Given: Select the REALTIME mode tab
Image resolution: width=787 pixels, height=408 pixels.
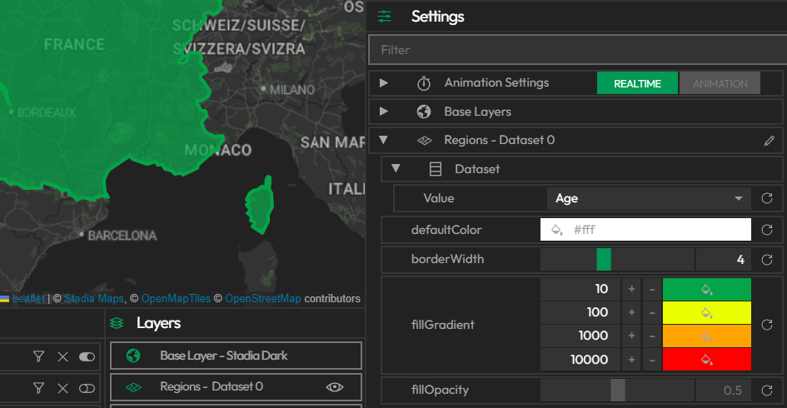Looking at the screenshot, I should (637, 83).
